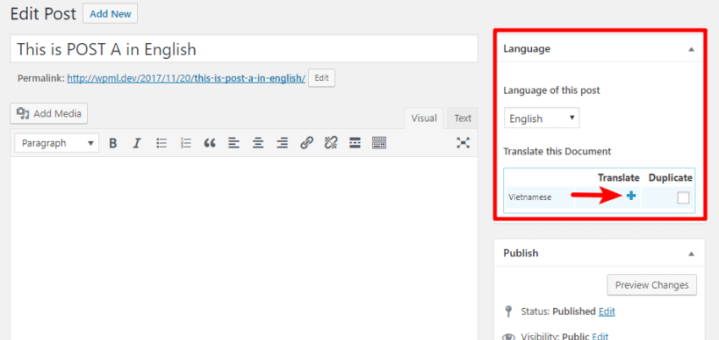Apply blockquote formatting
The height and width of the screenshot is (340, 719).
pos(210,143)
